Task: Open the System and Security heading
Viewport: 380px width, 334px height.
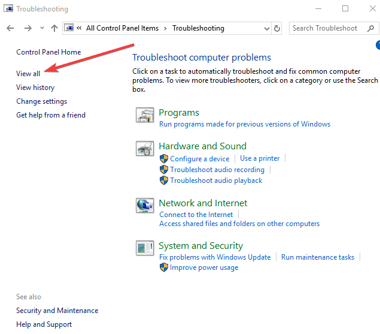Action: point(201,246)
